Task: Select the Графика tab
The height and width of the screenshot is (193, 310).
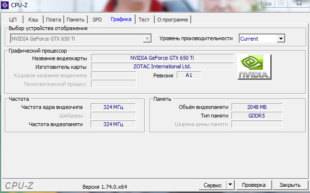Action: pos(121,19)
